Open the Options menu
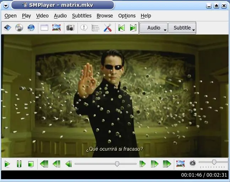Viewport: 230px width, 182px height. point(127,16)
